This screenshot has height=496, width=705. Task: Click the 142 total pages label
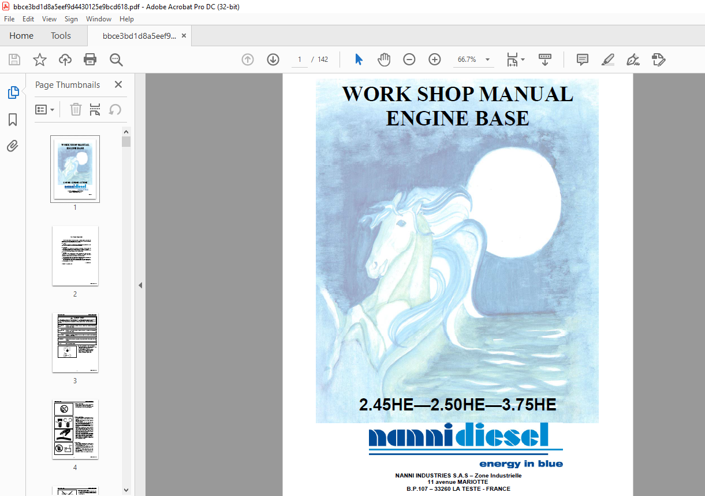click(323, 60)
